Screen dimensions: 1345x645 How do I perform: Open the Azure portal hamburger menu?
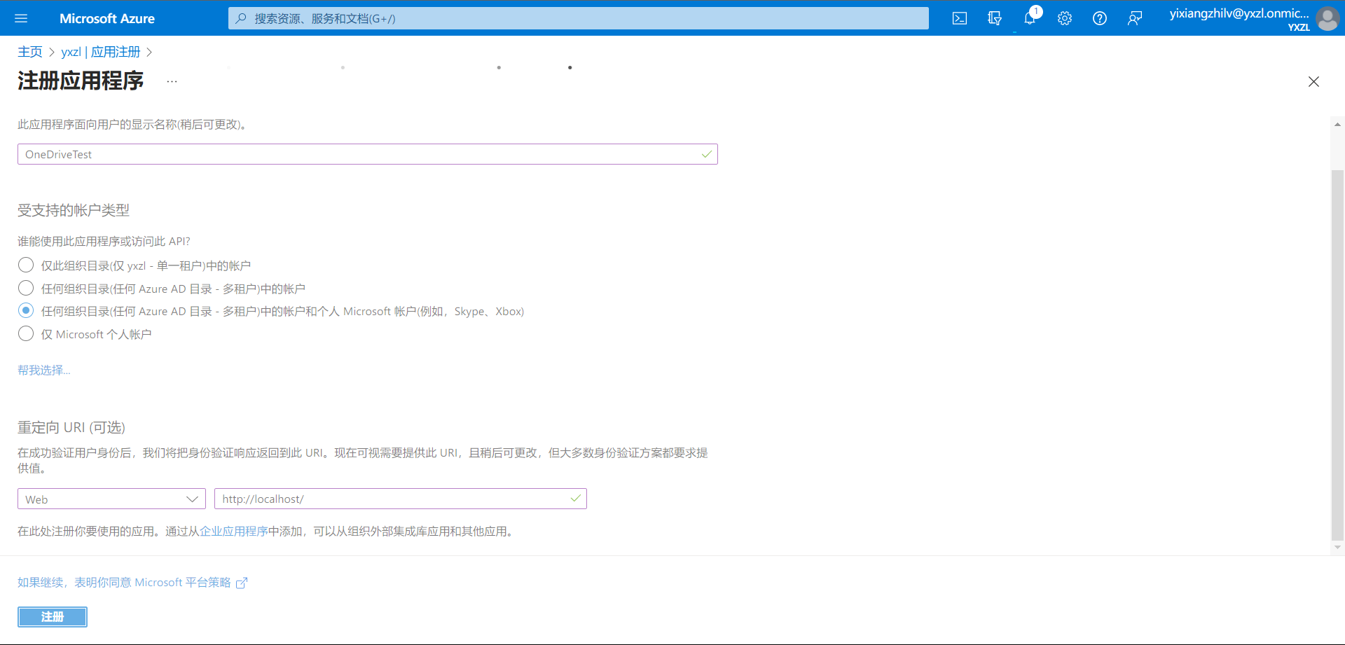pos(21,18)
